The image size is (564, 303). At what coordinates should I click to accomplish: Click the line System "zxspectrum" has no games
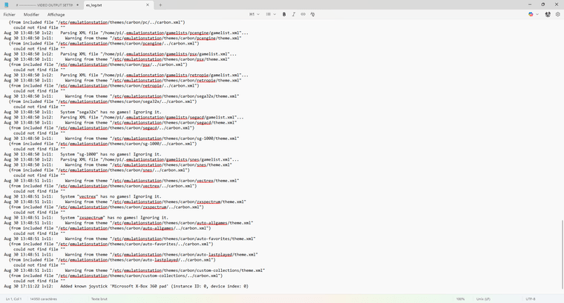86,218
